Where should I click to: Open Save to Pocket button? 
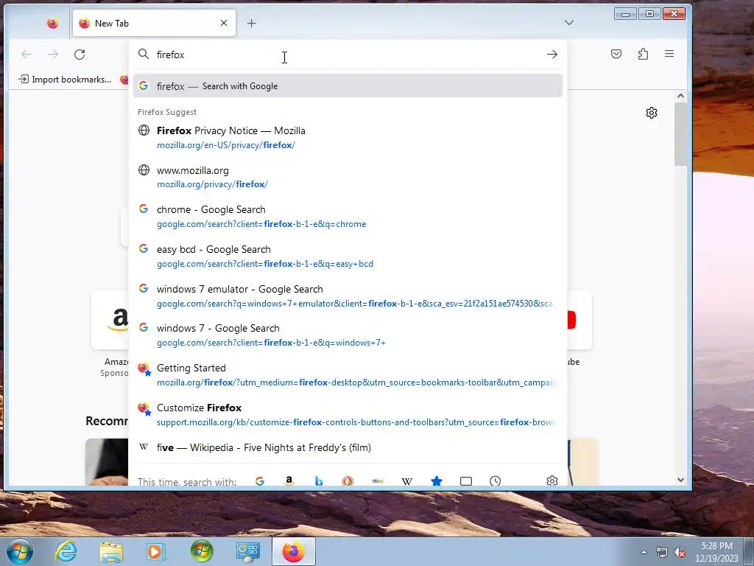[x=616, y=54]
